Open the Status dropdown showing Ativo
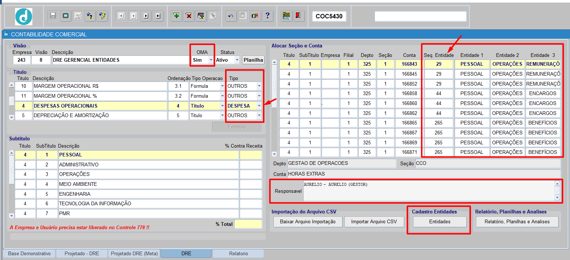This screenshot has height=260, width=570. pyautogui.click(x=237, y=60)
